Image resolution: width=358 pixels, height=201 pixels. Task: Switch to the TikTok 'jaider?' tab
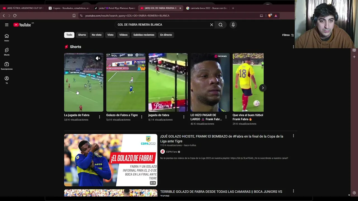pos(115,8)
